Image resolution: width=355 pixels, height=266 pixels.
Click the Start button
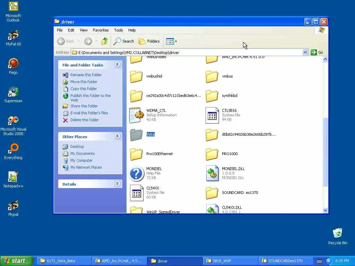pos(17,261)
